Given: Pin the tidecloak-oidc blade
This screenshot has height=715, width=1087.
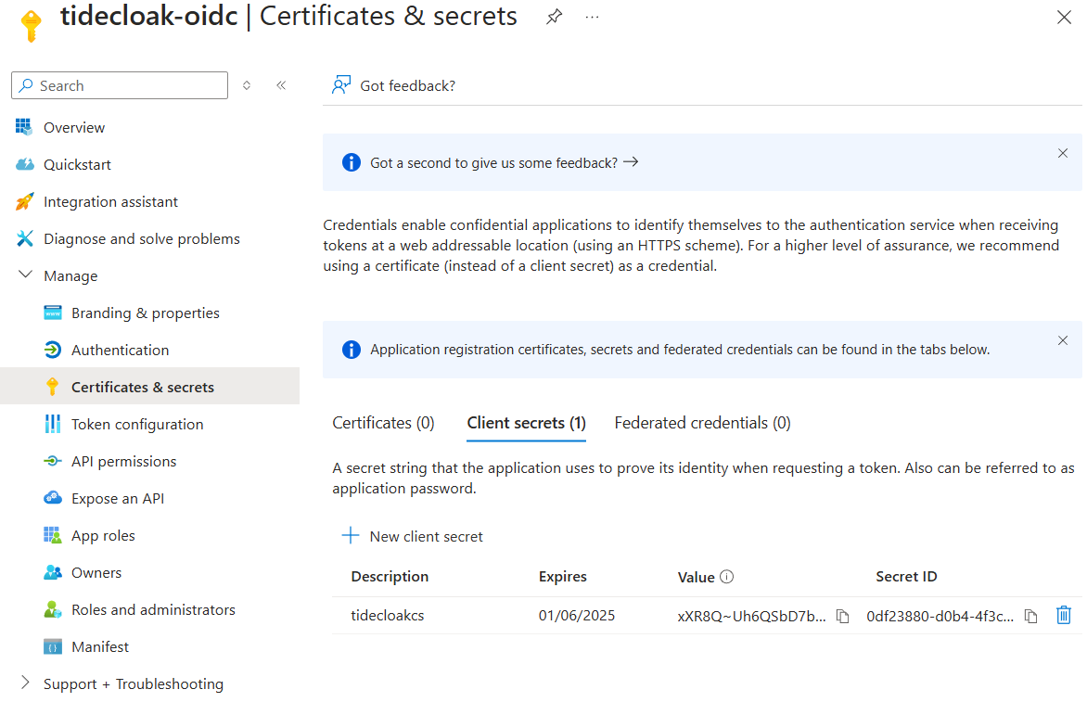Looking at the screenshot, I should (553, 17).
